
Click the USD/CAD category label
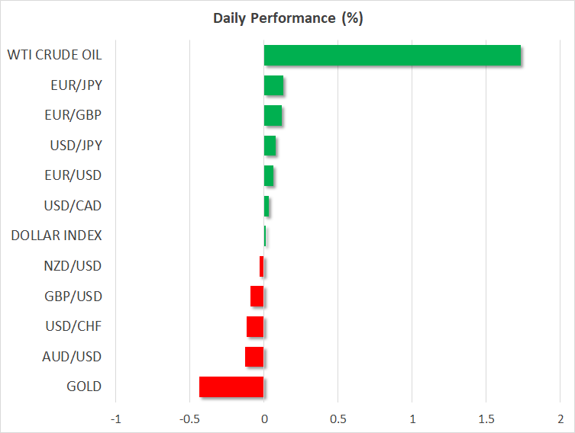pos(73,206)
